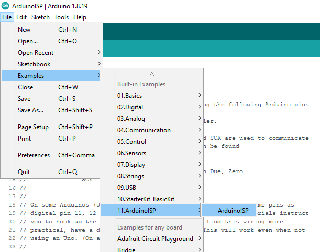
Task: Click the 'This will work even when not' text
Action: click(254, 230)
